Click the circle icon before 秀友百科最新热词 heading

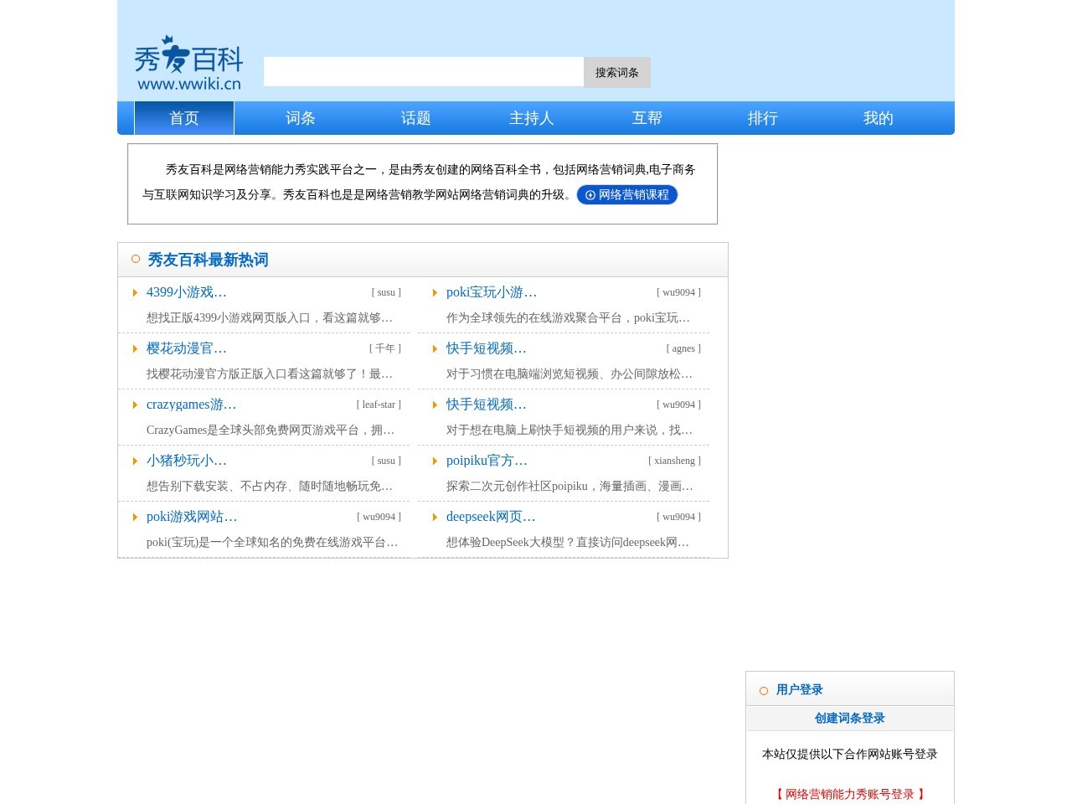135,259
